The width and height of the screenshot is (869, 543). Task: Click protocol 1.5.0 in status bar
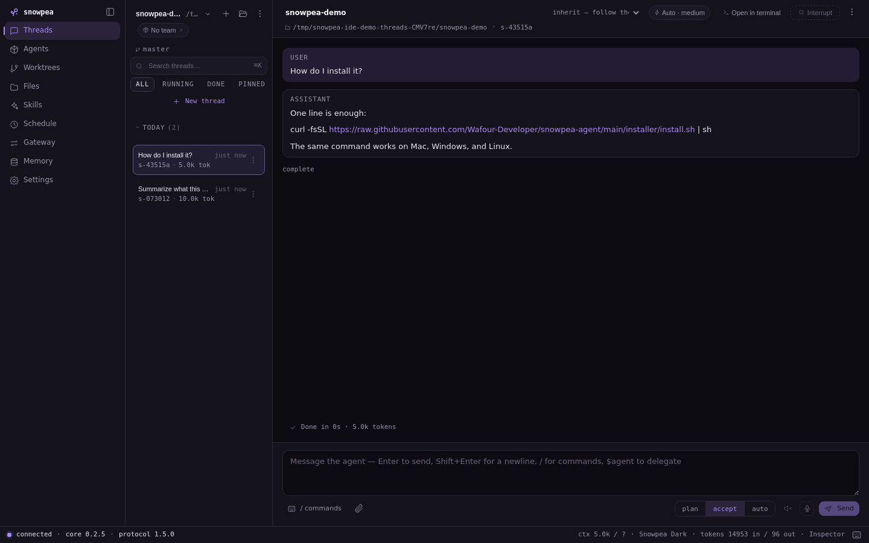point(147,535)
